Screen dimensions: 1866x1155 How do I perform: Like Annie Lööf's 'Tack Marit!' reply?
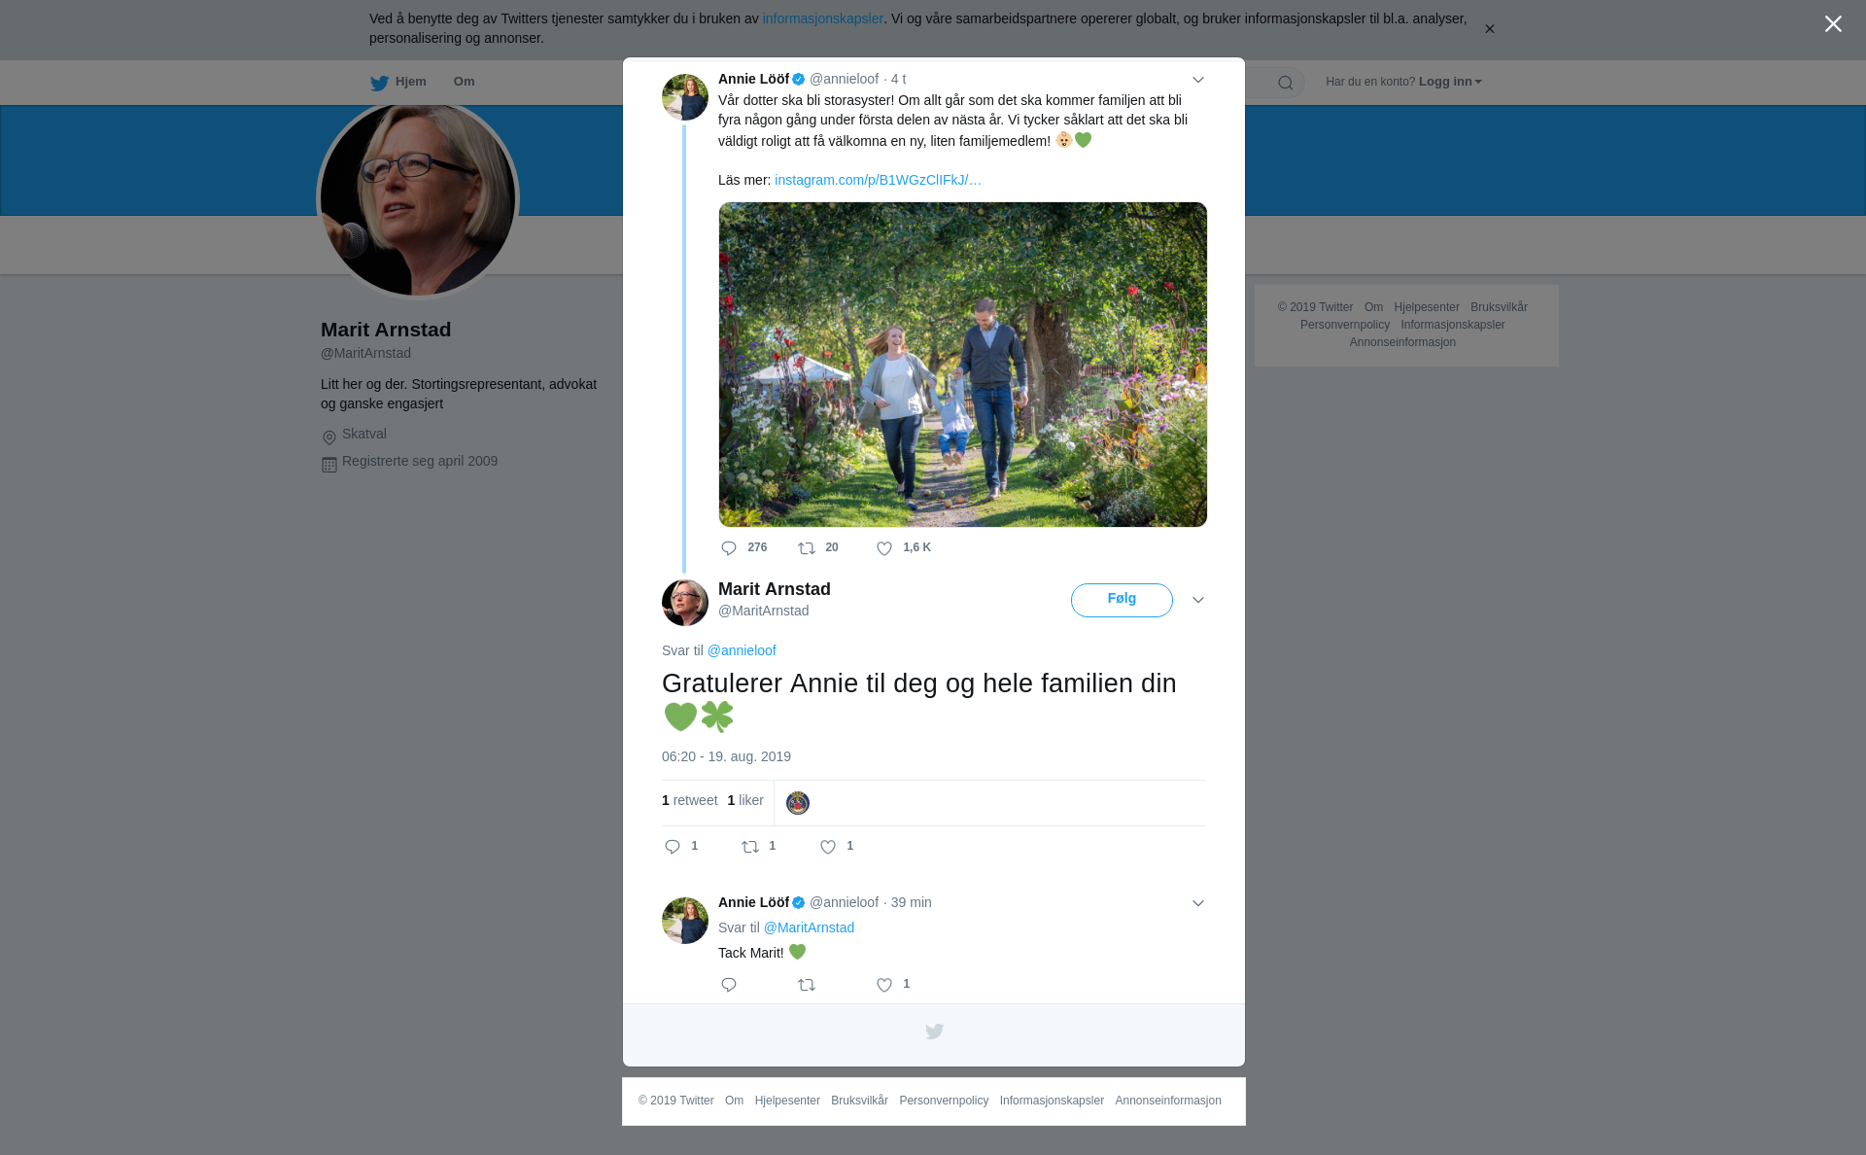(884, 985)
